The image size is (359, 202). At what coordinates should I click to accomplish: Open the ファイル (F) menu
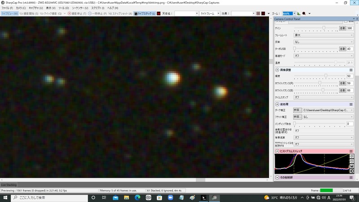point(7,8)
